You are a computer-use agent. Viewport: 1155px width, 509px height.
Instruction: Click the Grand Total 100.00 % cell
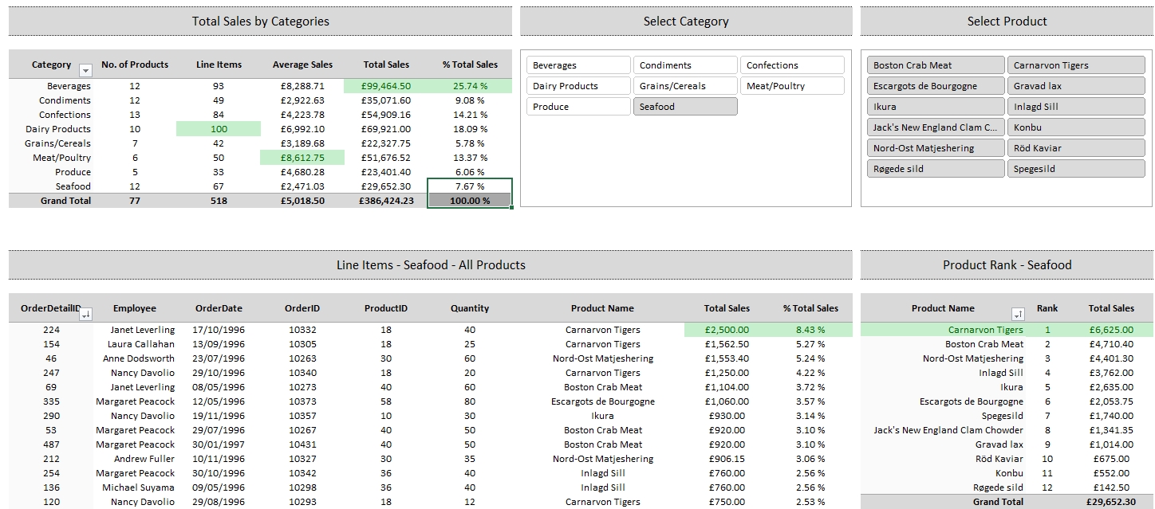470,201
